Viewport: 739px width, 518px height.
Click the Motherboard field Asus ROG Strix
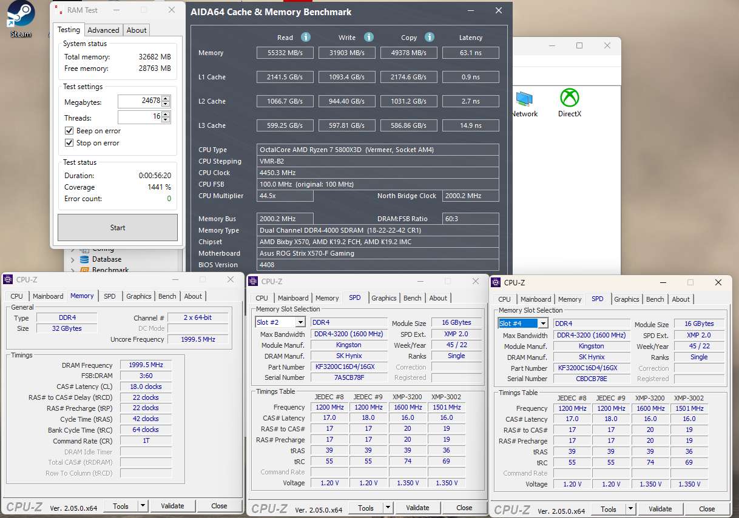[x=378, y=253]
